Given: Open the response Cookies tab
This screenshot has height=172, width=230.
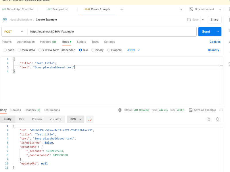Looking at the screenshot, I should [x=16, y=110].
